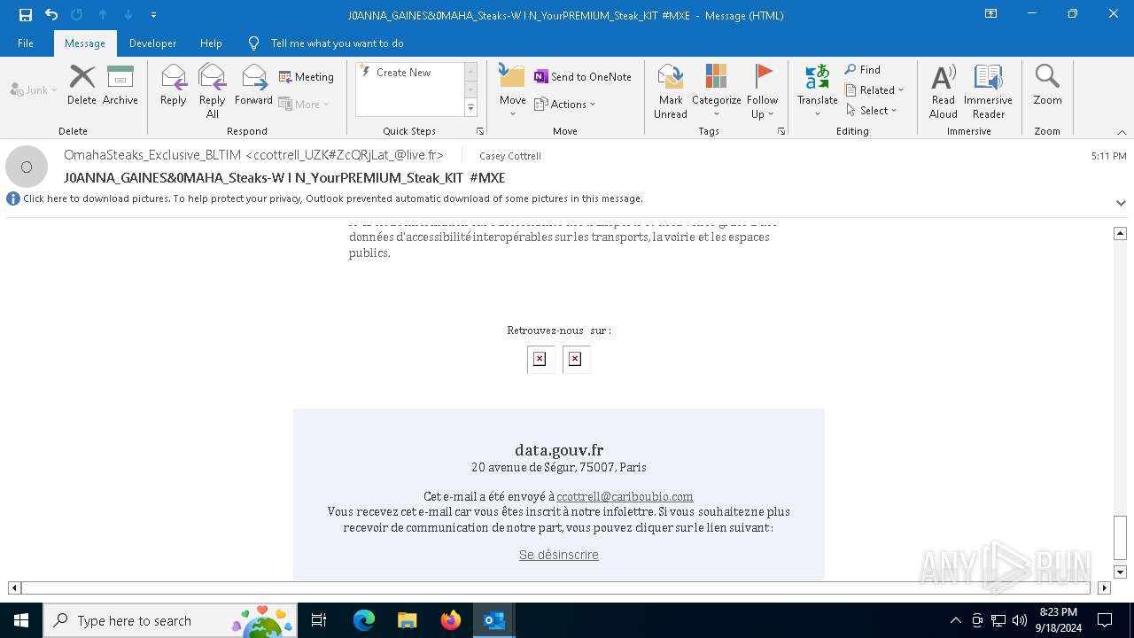Open the File tab
The height and width of the screenshot is (638, 1134).
(x=26, y=43)
